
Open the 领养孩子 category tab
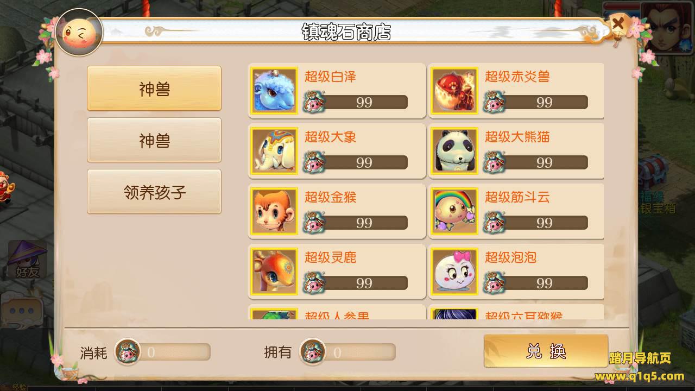coord(154,192)
